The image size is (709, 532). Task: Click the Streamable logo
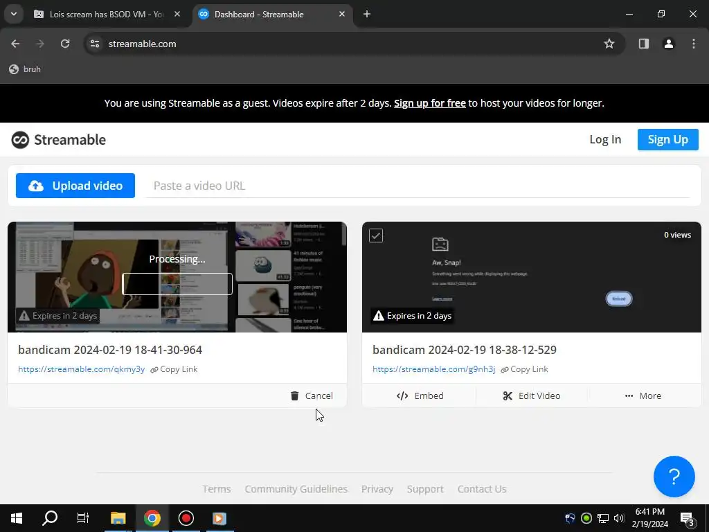(59, 140)
